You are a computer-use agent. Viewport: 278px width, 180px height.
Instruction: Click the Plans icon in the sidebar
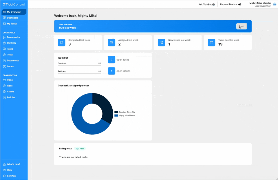point(4,80)
